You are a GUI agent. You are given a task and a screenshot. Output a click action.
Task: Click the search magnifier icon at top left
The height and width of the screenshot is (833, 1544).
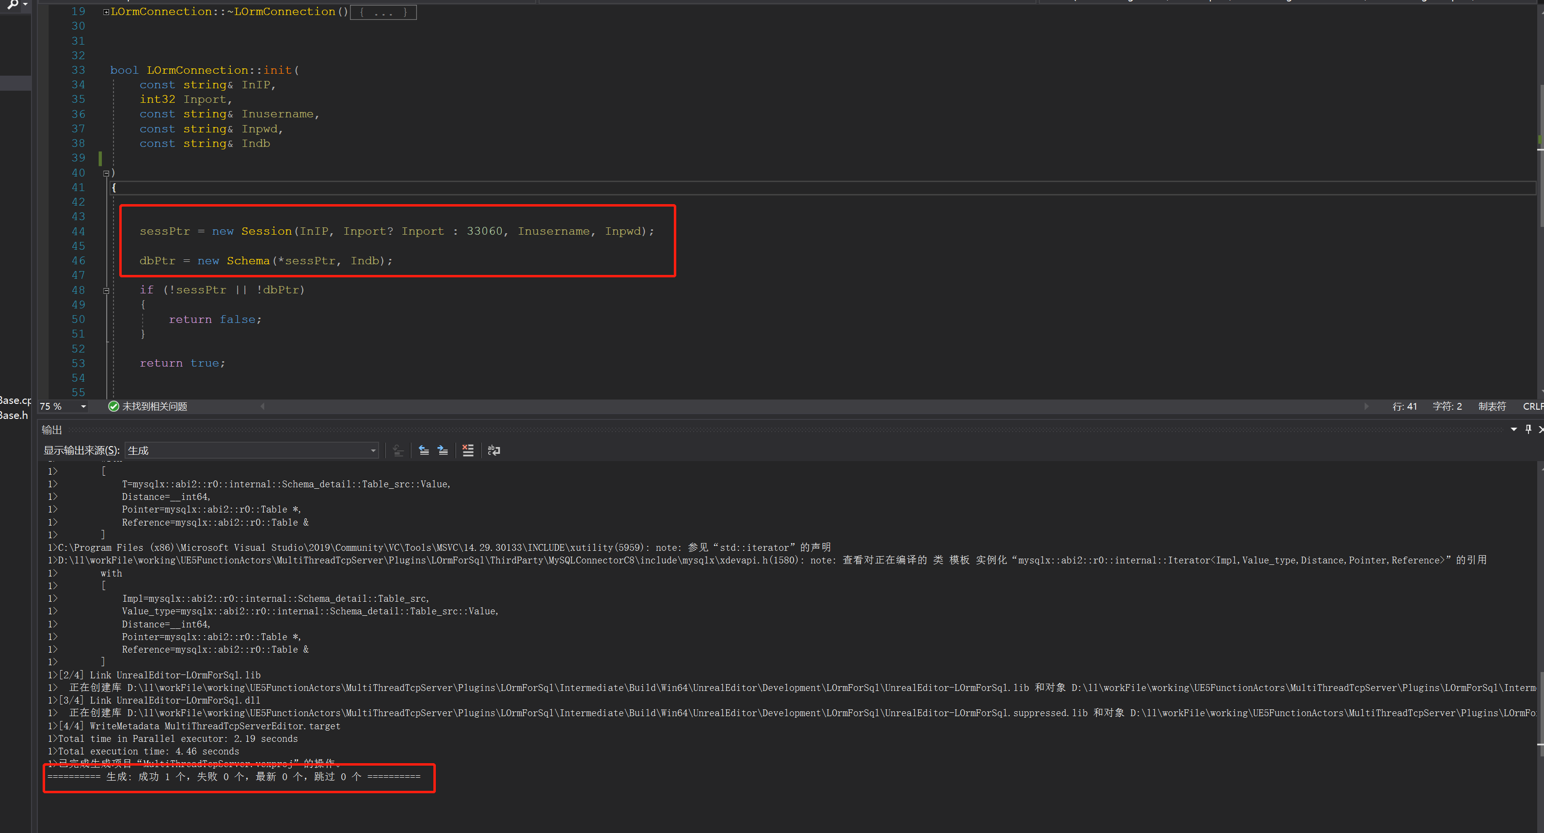[x=12, y=5]
